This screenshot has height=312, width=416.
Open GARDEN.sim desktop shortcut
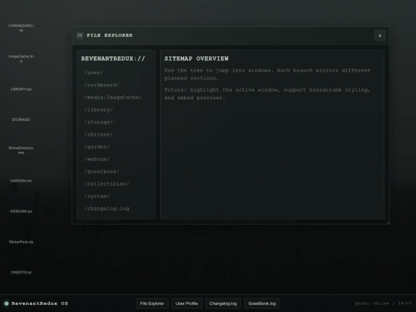(21, 181)
